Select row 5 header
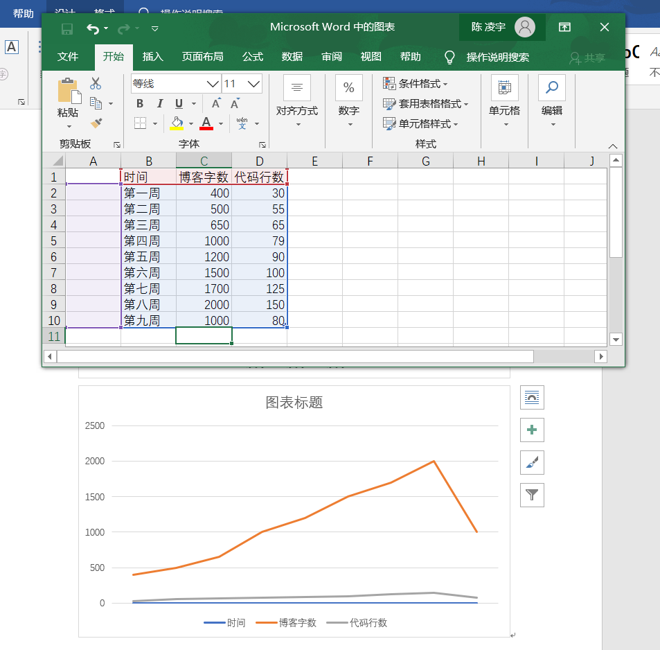This screenshot has width=660, height=650. pyautogui.click(x=54, y=241)
